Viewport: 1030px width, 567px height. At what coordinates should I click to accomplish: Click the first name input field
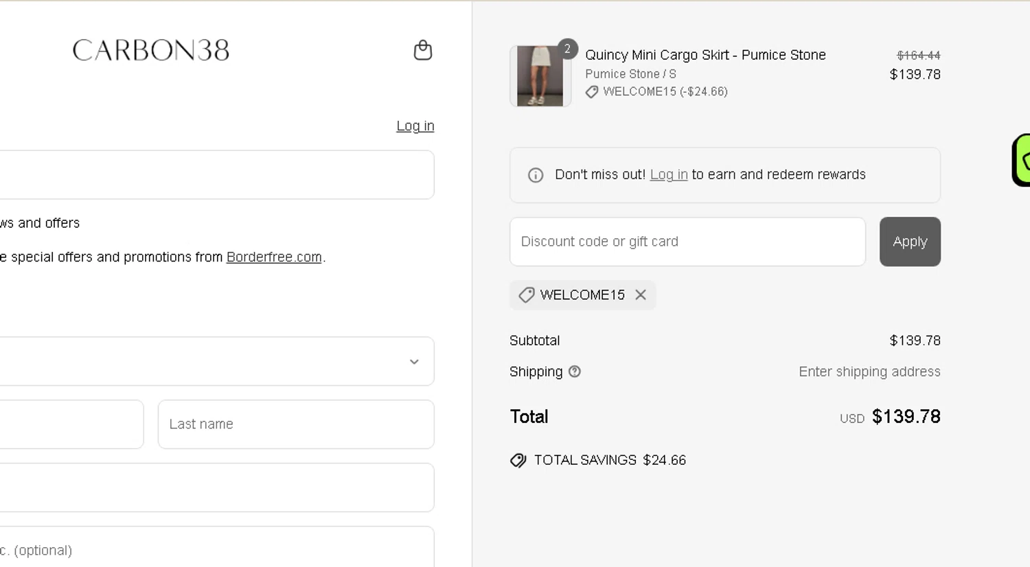click(71, 424)
